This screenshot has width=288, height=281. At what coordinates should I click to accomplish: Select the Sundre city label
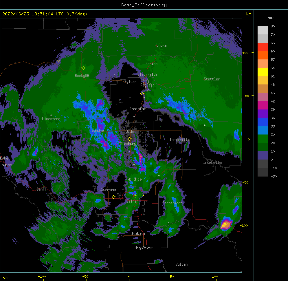98,130
